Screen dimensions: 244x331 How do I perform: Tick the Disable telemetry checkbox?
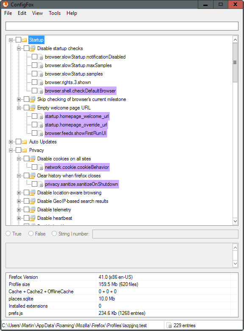click(26, 209)
